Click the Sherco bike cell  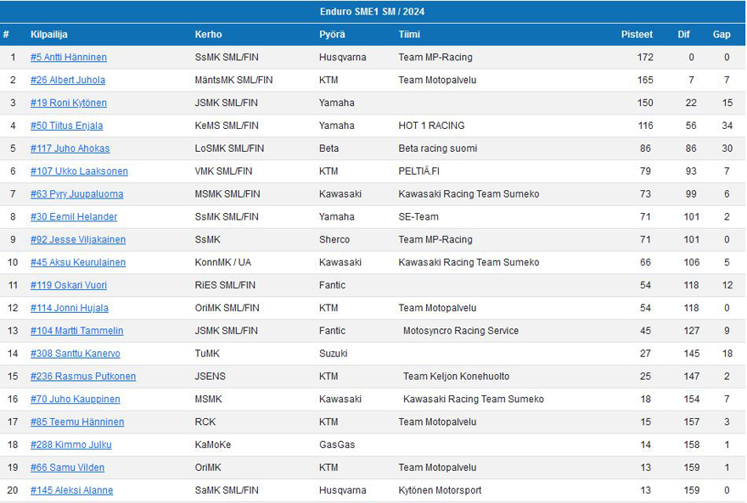[x=334, y=239]
